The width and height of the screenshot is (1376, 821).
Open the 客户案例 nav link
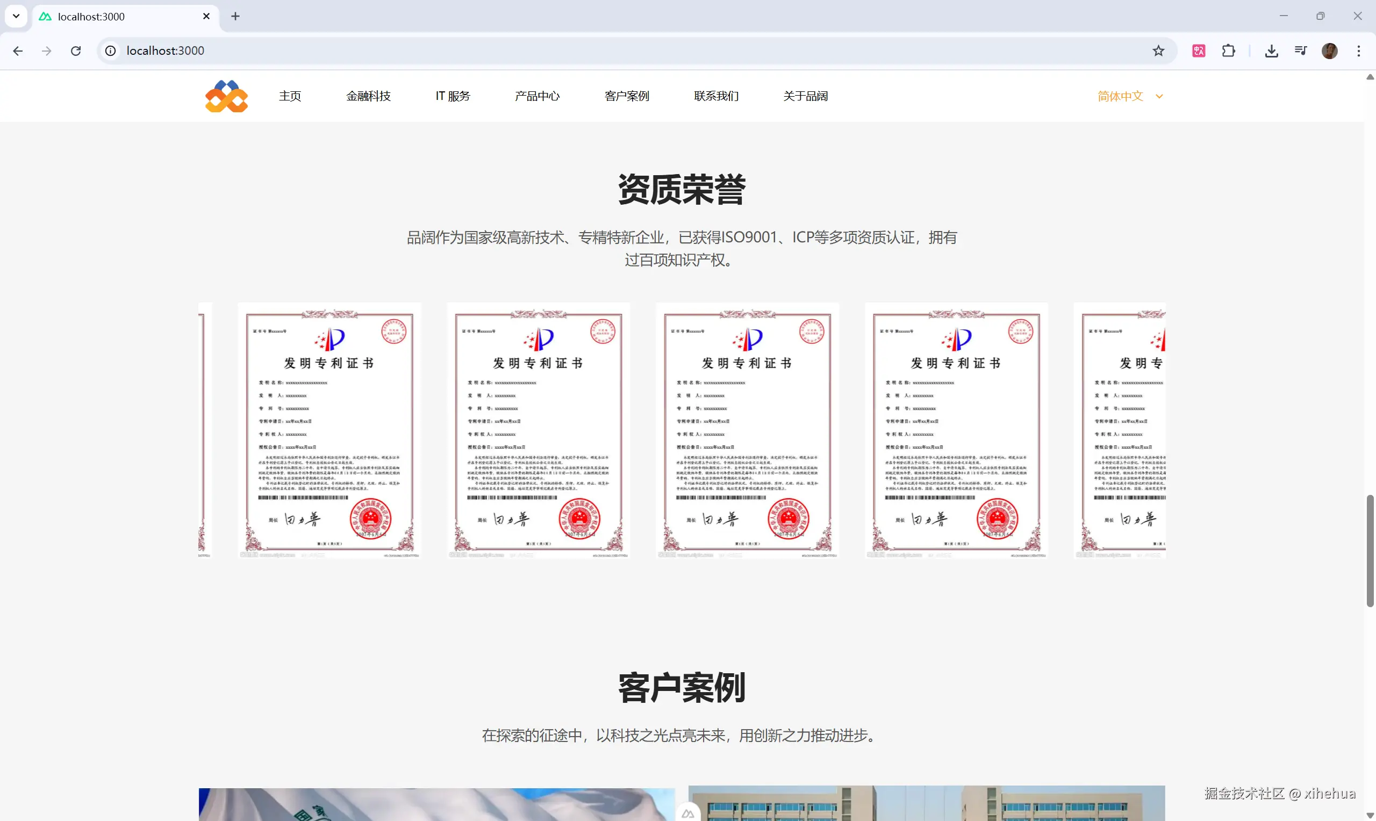click(626, 96)
